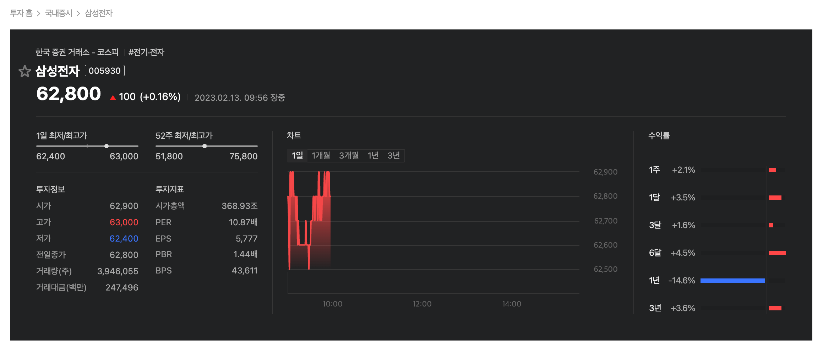
Task: Click the 한국 증권 거래소 - 코스피 label
Action: coord(77,52)
